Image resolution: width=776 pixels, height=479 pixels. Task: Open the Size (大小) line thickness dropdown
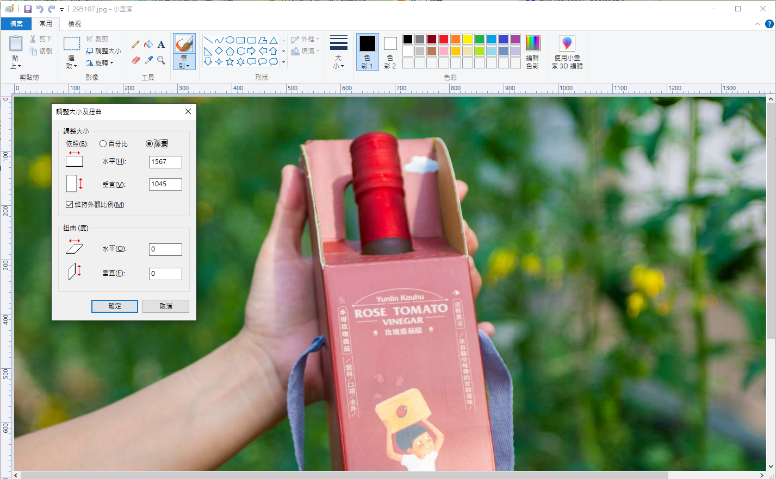[x=338, y=52]
